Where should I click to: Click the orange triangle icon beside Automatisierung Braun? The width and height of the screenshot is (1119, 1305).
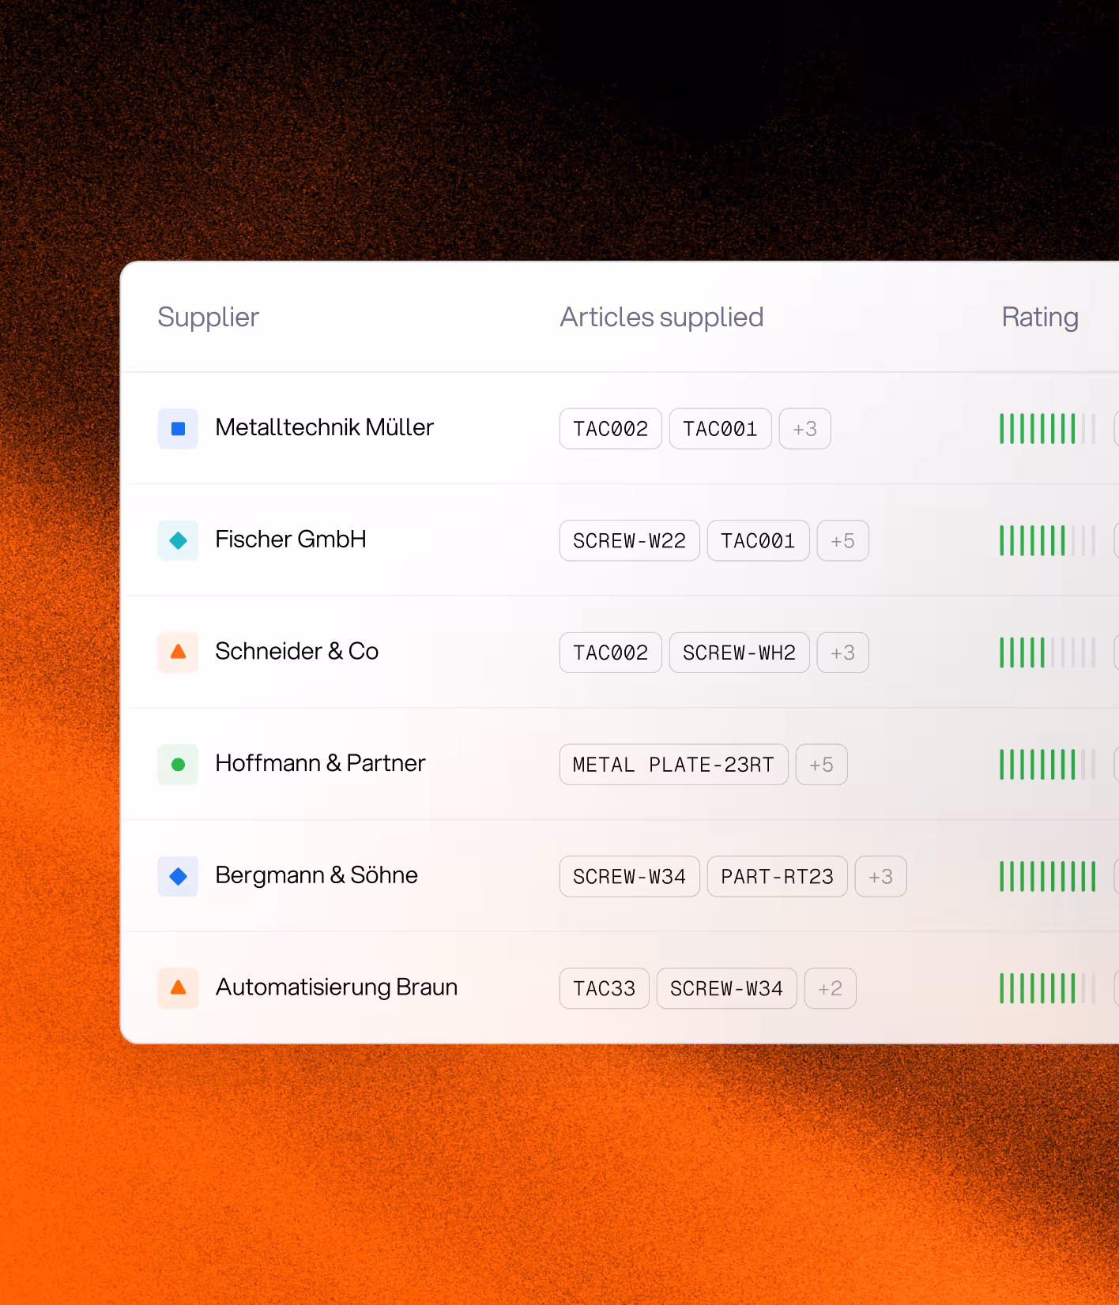pyautogui.click(x=178, y=988)
